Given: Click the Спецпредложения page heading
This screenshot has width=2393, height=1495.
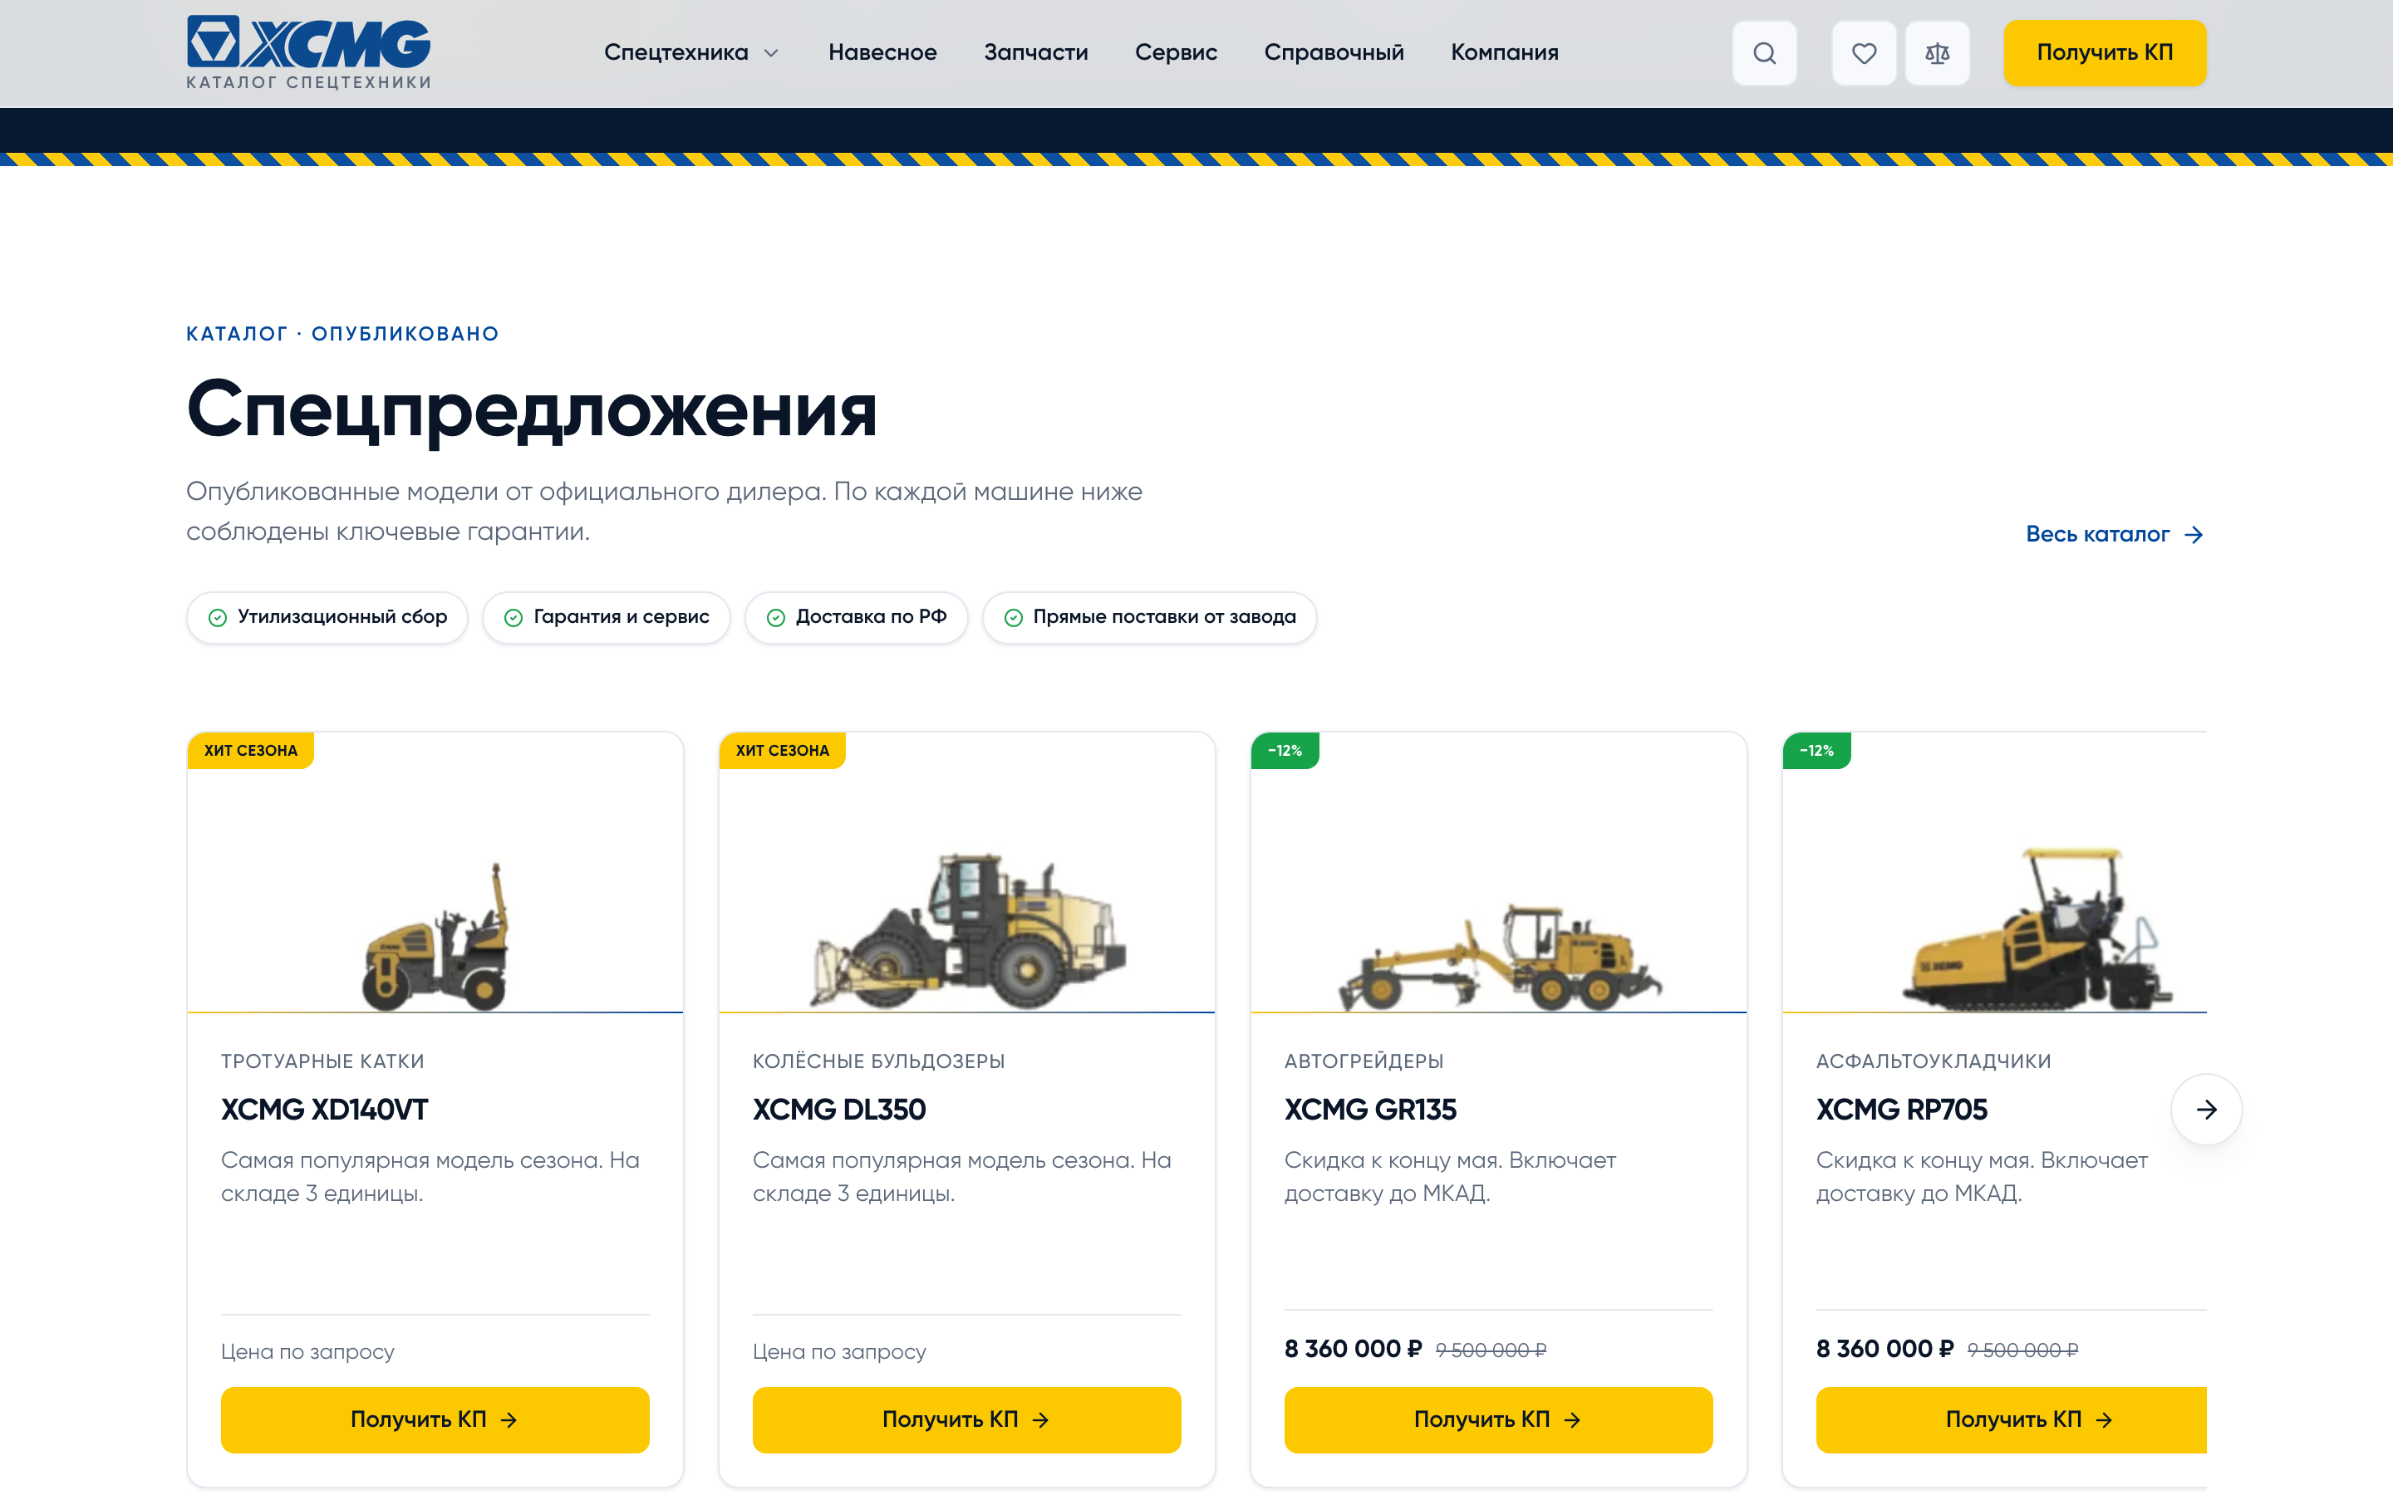Looking at the screenshot, I should (531, 411).
